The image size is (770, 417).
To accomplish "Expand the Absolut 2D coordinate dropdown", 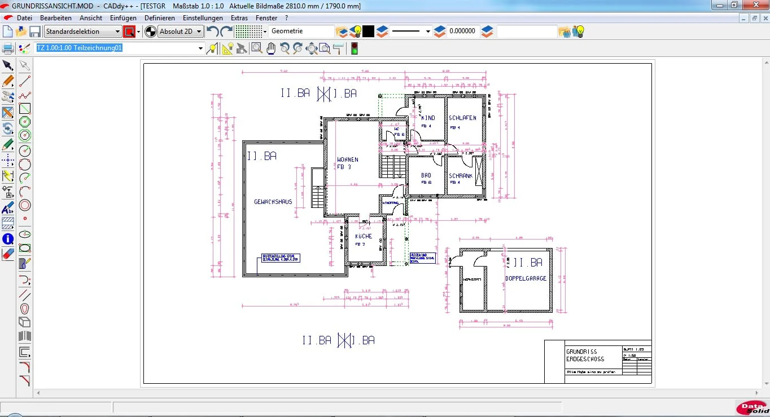I will coord(181,32).
